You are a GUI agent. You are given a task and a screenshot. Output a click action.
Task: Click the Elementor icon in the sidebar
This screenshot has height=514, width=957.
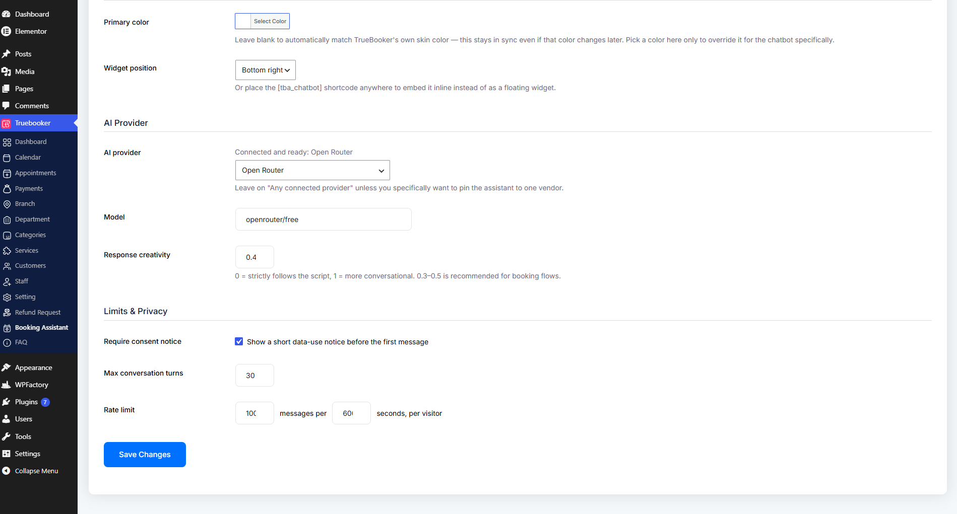[6, 31]
